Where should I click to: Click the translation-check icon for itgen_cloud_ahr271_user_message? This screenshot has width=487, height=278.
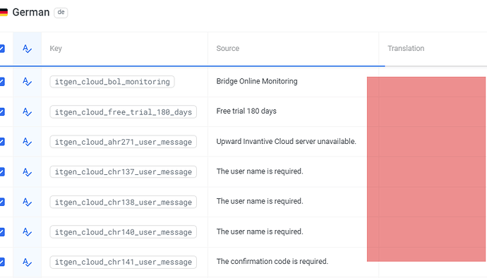point(27,143)
